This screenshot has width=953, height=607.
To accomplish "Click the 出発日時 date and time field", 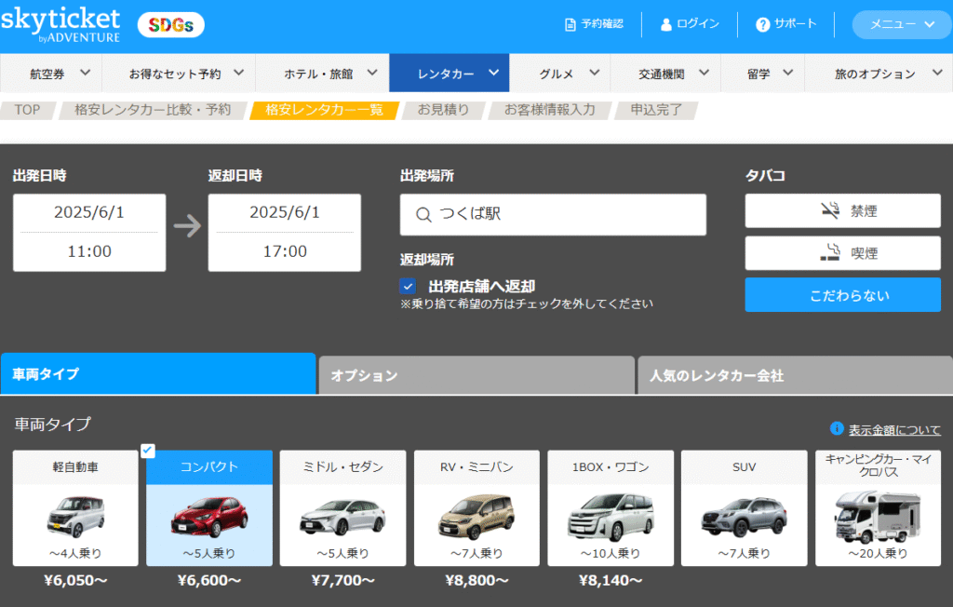I will (89, 233).
